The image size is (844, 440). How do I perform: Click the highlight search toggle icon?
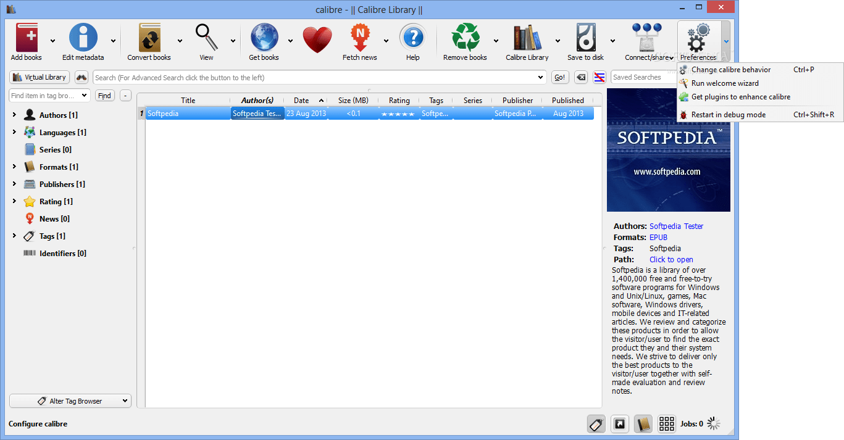tap(598, 77)
